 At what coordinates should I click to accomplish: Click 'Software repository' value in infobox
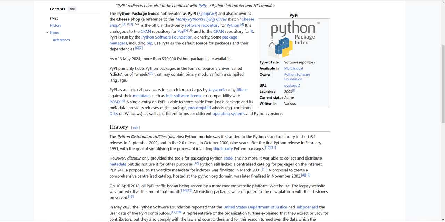point(300,62)
